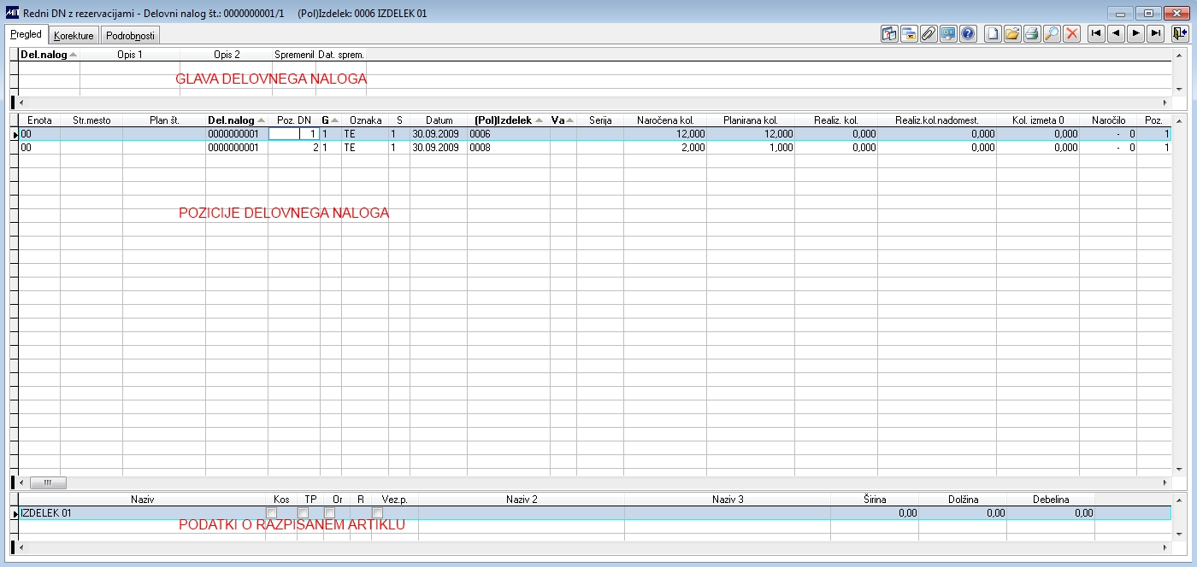The height and width of the screenshot is (567, 1197).
Task: Select the row with Izdelek 0008
Action: click(594, 148)
